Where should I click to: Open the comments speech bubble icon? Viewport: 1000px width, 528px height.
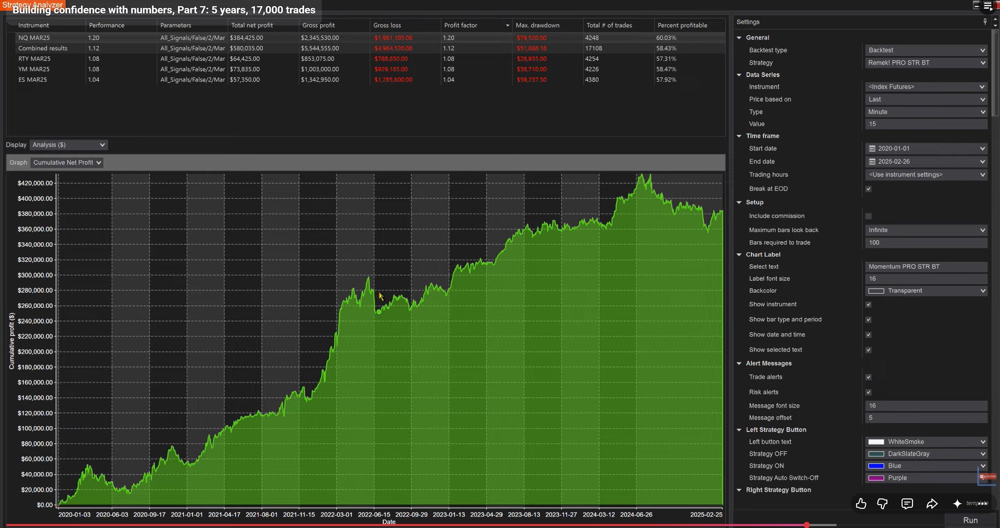[907, 504]
